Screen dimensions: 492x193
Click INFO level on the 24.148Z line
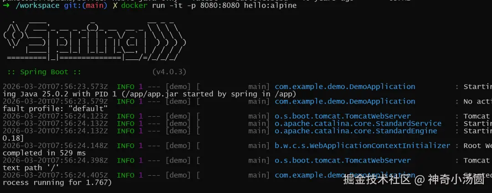[126, 146]
